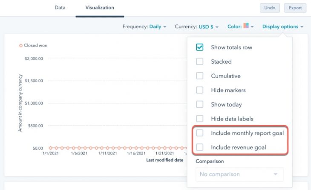This screenshot has height=190, width=311.
Task: Click the Export button
Action: (x=295, y=8)
